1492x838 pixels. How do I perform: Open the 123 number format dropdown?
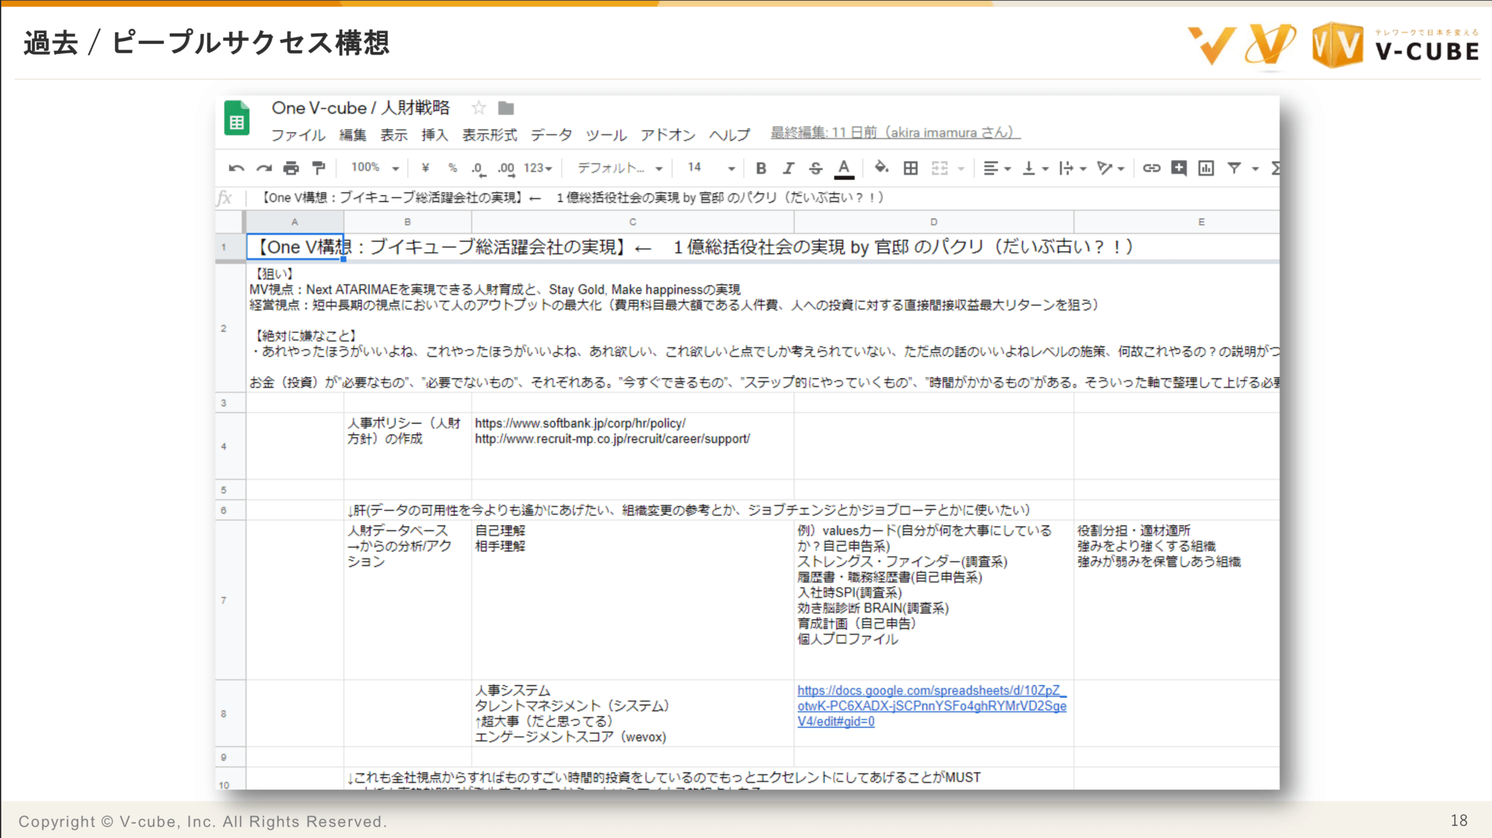(538, 168)
